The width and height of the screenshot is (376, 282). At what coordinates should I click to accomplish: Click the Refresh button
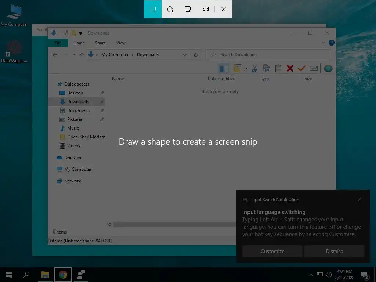tap(196, 55)
